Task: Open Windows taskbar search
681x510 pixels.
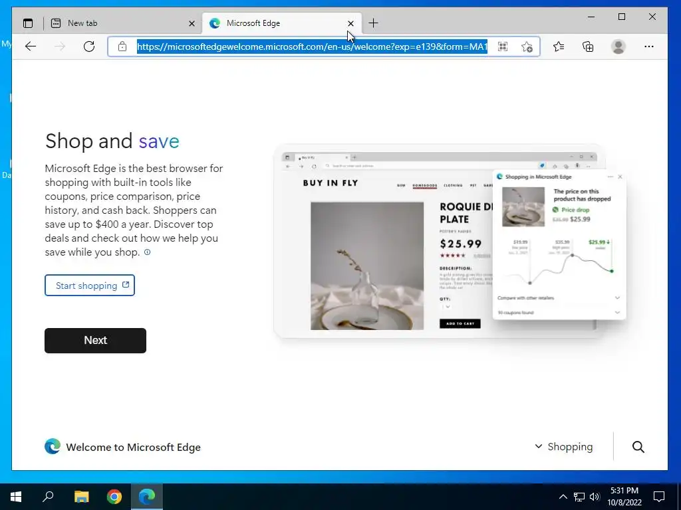Action: coord(48,497)
